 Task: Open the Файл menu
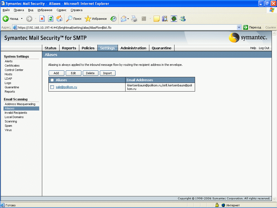coord(6,10)
